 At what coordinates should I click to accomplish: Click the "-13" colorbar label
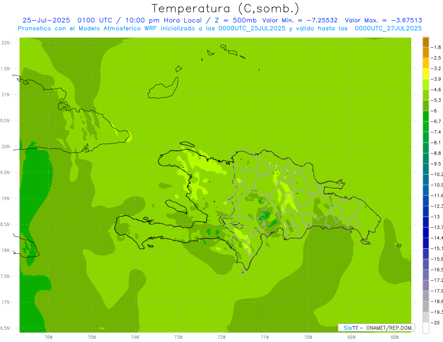coord(435,217)
